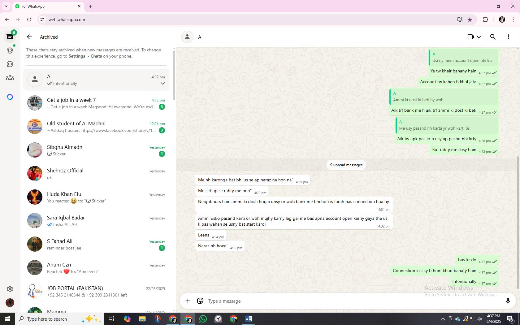Open the S Fahad Ali chat
This screenshot has width=520, height=325.
pos(96,244)
